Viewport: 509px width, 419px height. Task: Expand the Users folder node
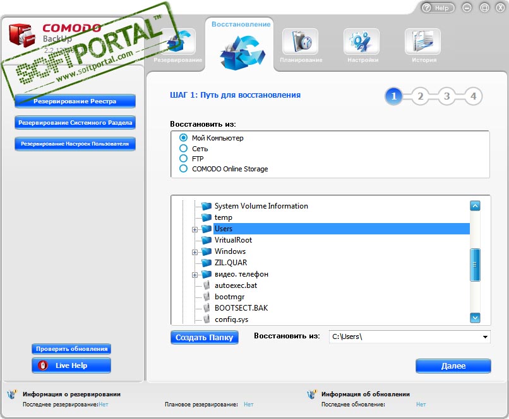click(x=195, y=229)
